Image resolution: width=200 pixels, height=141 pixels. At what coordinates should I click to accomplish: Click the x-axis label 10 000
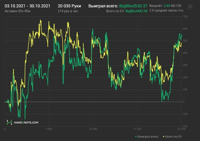point(93,129)
